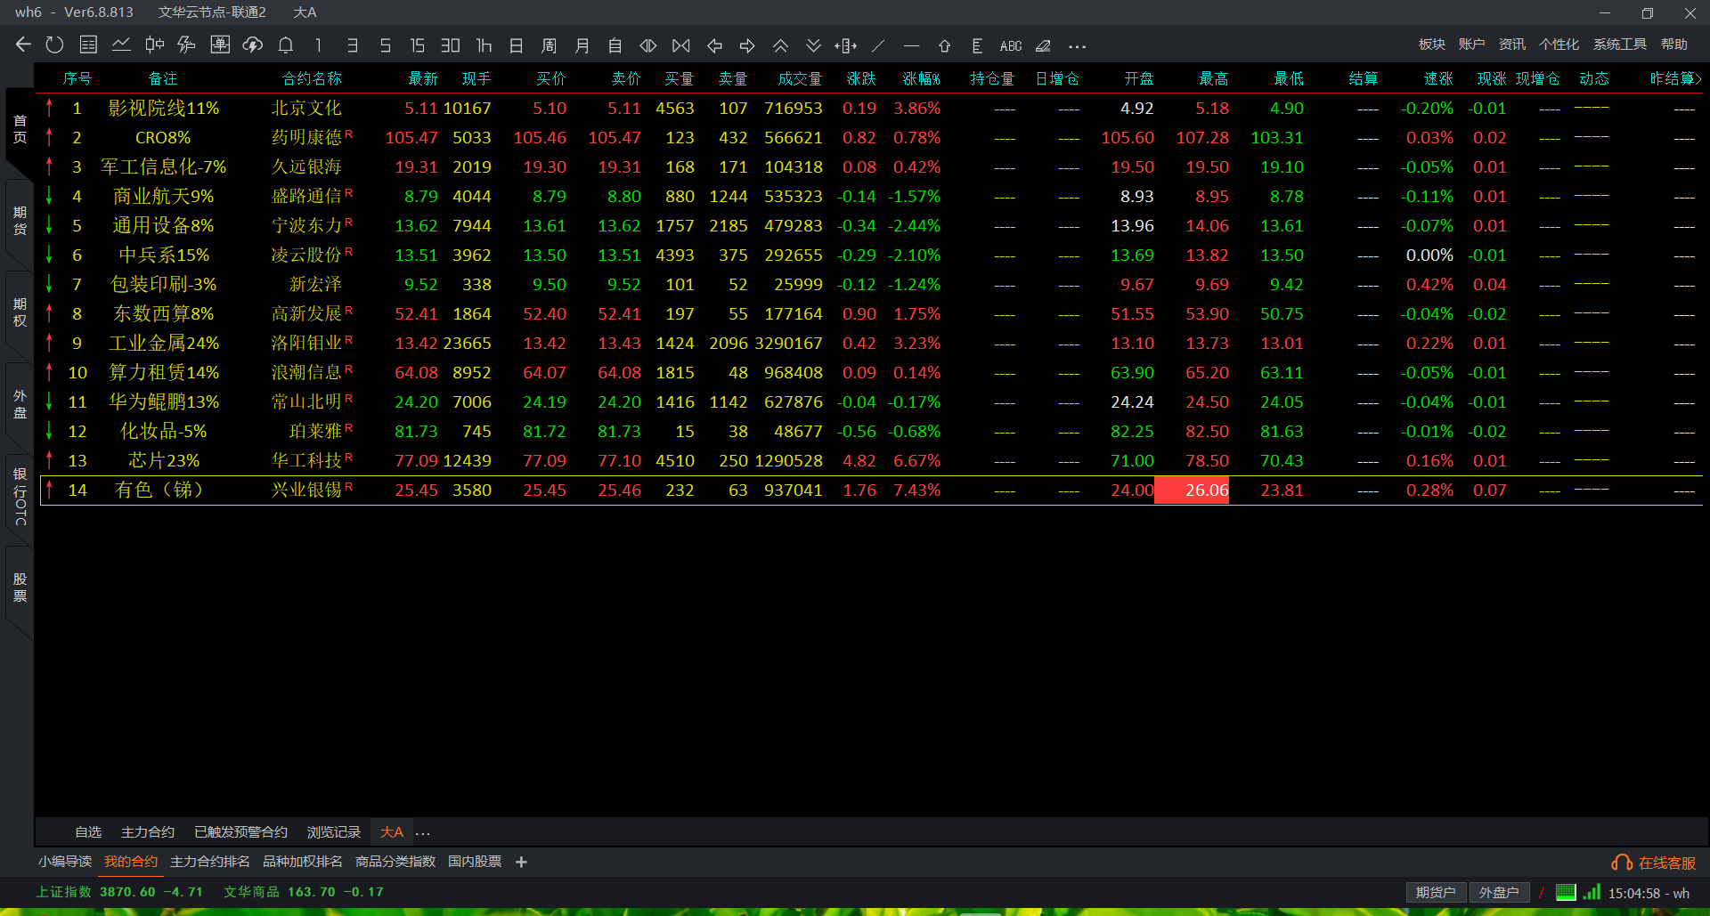Click the lightning flash order icon

(x=186, y=45)
